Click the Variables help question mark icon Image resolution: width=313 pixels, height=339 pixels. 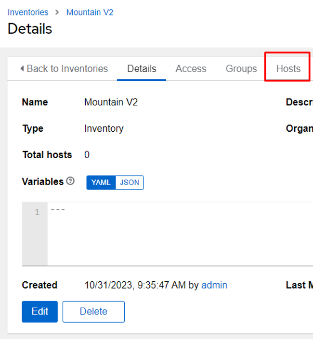[x=70, y=181]
